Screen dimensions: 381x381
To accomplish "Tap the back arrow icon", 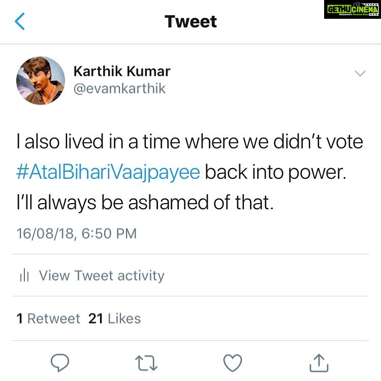I will tap(20, 21).
